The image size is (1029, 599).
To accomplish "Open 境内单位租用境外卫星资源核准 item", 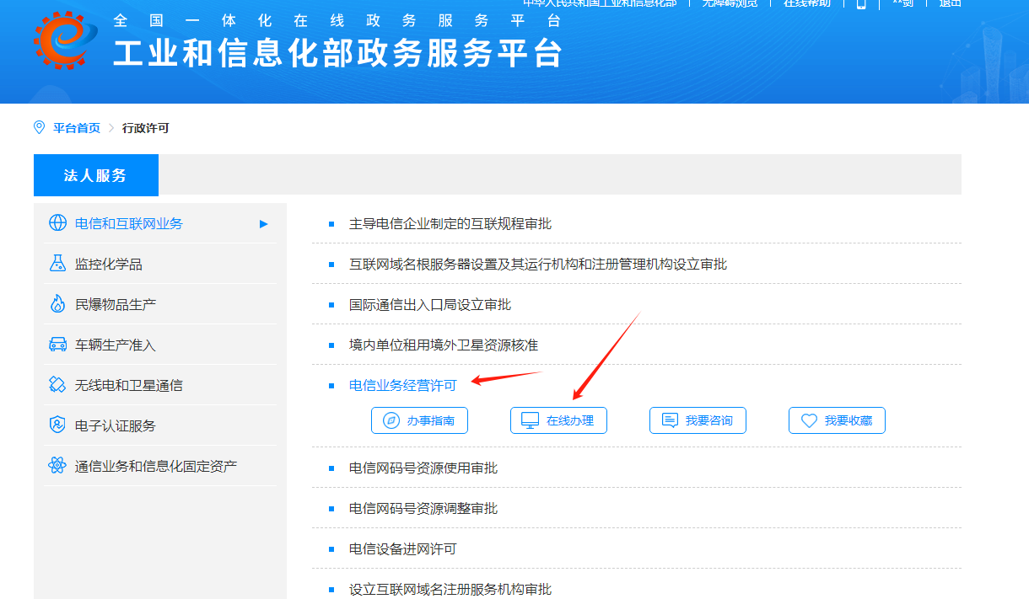I will 444,345.
